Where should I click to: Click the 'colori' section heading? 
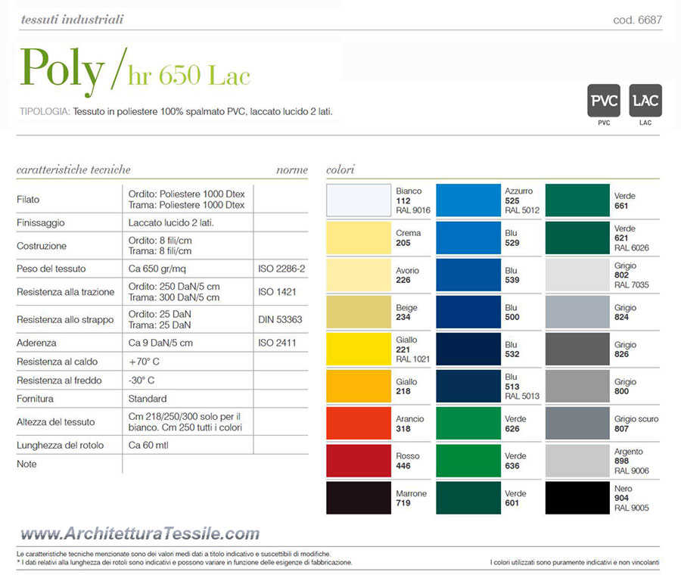(x=340, y=169)
